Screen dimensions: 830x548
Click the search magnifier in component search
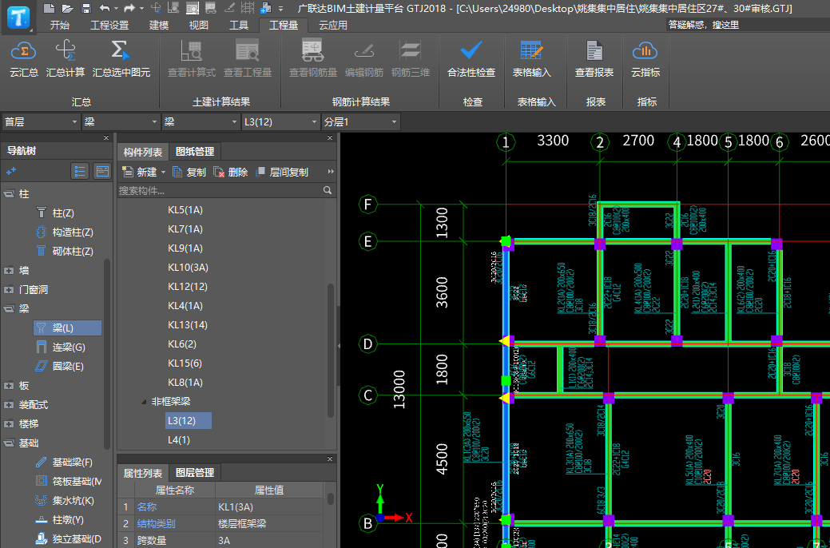pyautogui.click(x=328, y=190)
